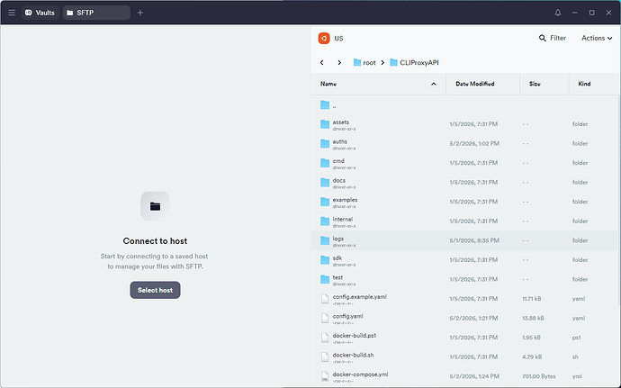Navigate to the root breadcrumb
621x388 pixels.
[364, 63]
